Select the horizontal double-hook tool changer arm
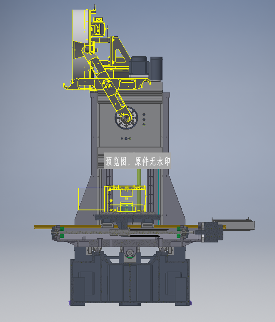The image size is (275, 322). [x=107, y=84]
